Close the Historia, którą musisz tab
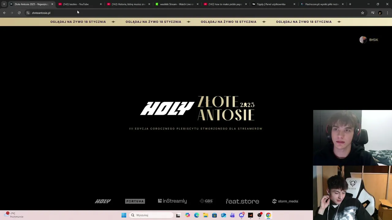Image resolution: width=392 pixels, height=220 pixels. pos(149,4)
